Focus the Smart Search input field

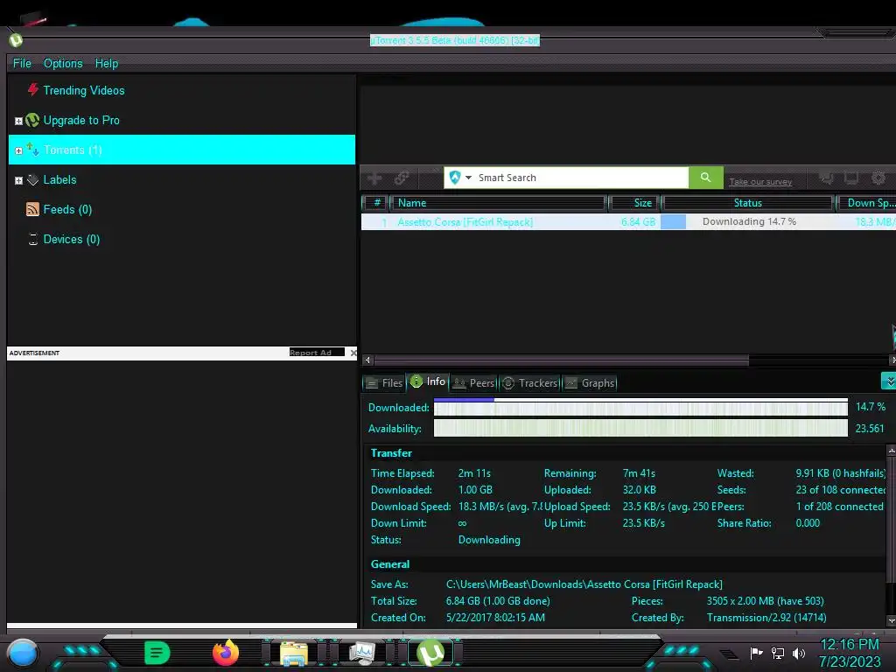(x=582, y=178)
